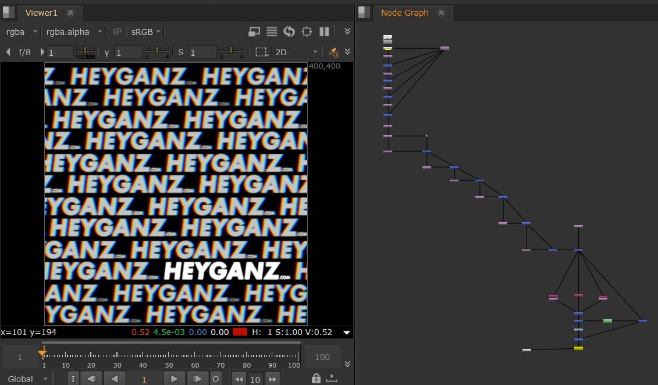Viewport: 658px width, 385px height.
Task: Skip forward by frame increment
Action: [272, 380]
